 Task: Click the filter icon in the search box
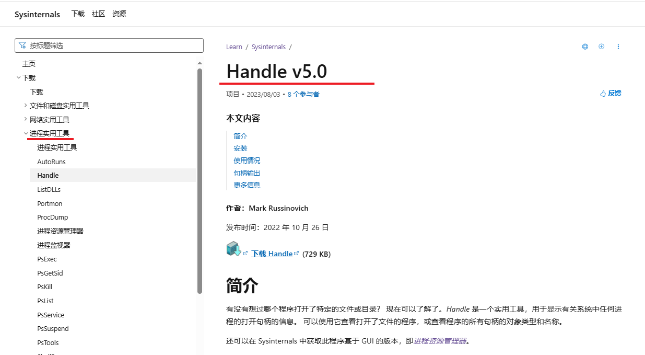tap(22, 45)
